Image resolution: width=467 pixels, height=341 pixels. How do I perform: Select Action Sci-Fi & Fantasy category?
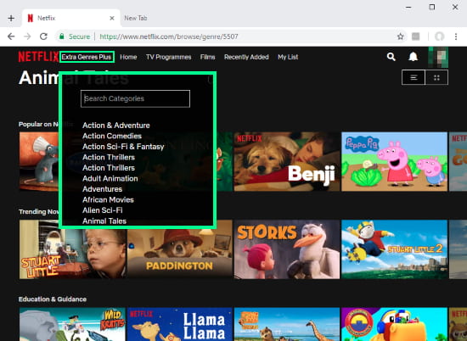tap(123, 147)
